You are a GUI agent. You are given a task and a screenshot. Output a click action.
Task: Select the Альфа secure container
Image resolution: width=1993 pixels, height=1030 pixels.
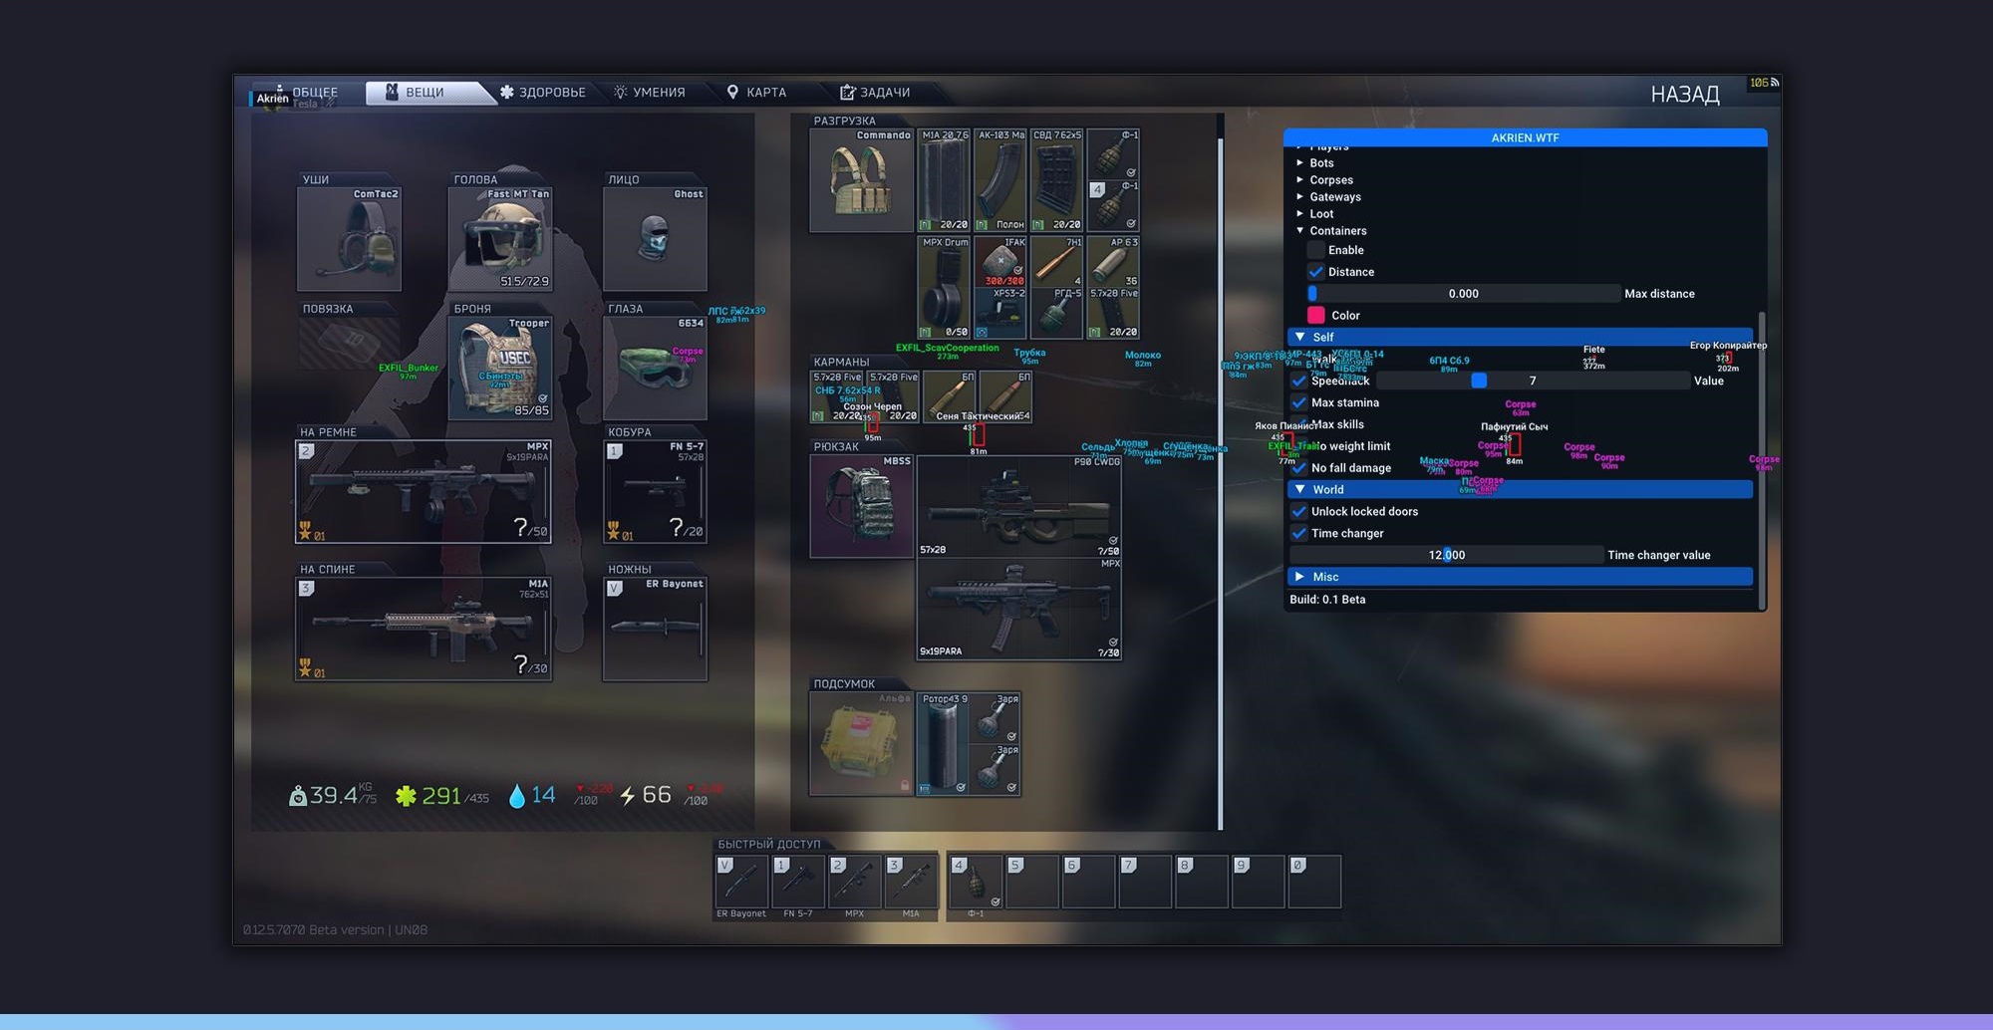[862, 743]
